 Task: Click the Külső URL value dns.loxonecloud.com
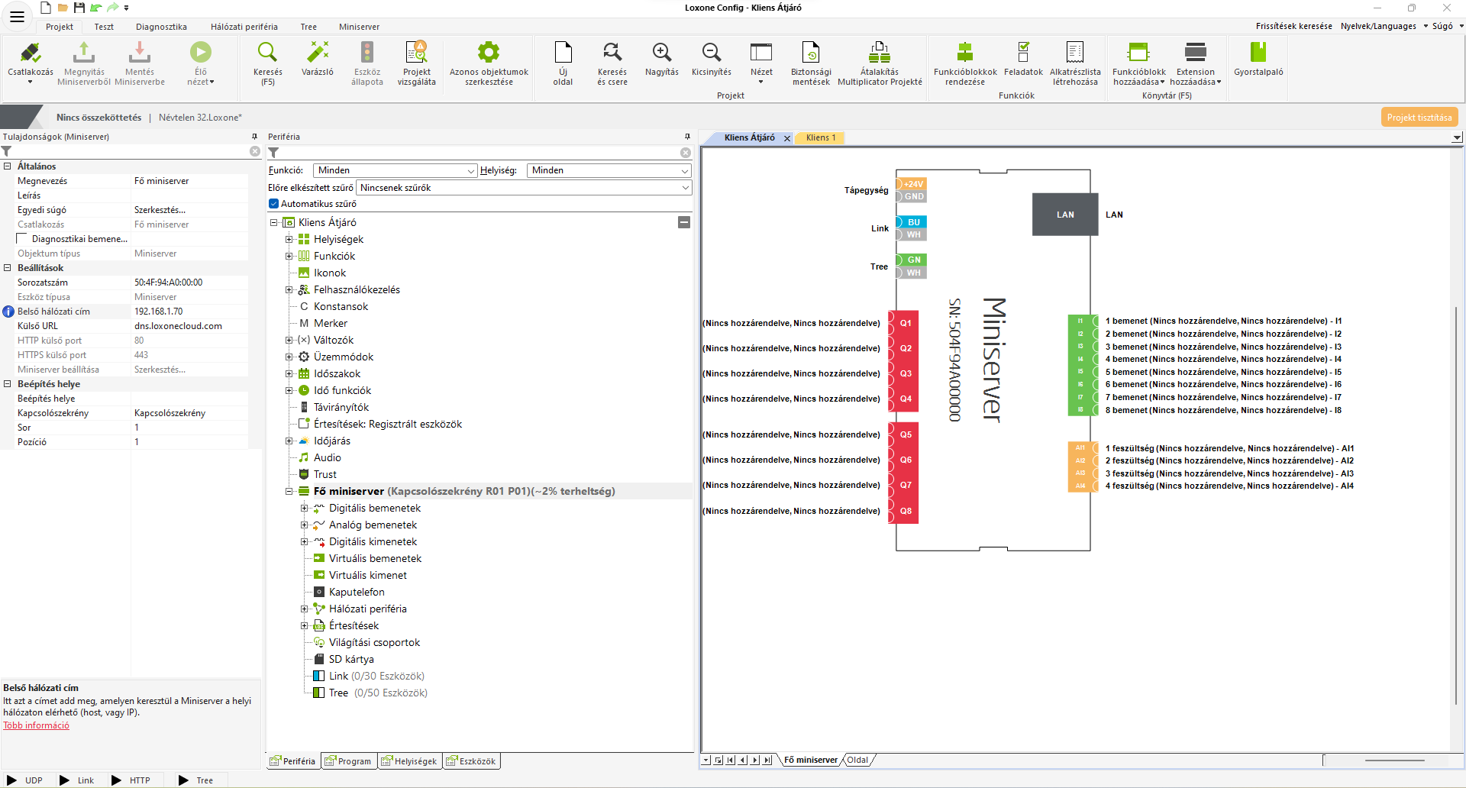point(190,326)
